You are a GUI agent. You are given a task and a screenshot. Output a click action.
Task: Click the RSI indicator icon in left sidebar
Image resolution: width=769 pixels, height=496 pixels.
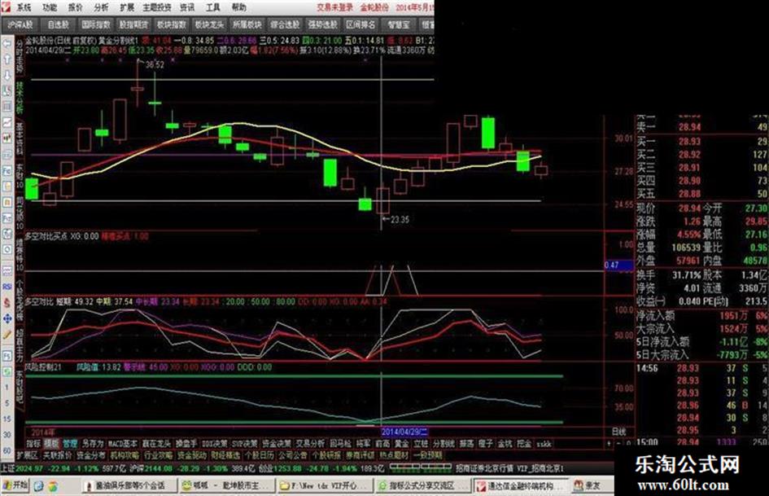point(7,287)
